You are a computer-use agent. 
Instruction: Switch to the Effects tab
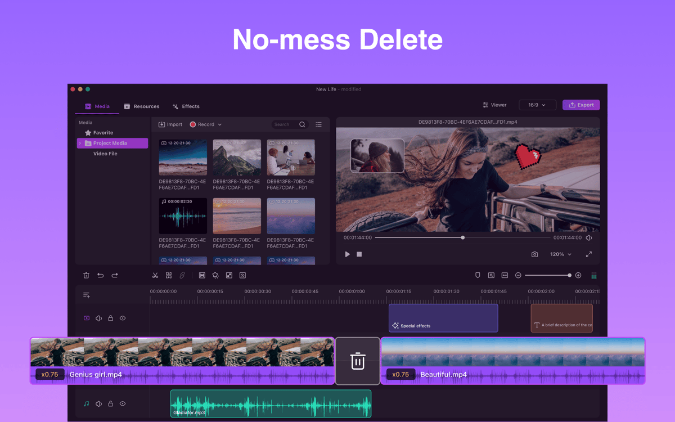186,106
